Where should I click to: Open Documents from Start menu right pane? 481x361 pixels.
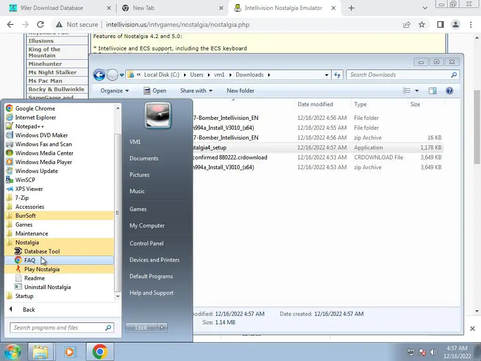(x=144, y=158)
